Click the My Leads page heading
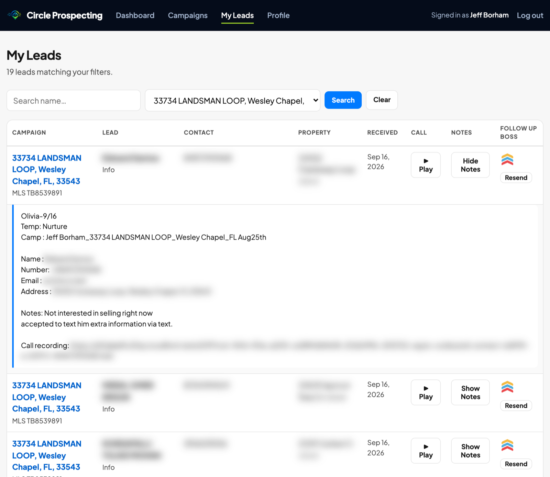Screen dimensions: 550x477 tap(34, 55)
